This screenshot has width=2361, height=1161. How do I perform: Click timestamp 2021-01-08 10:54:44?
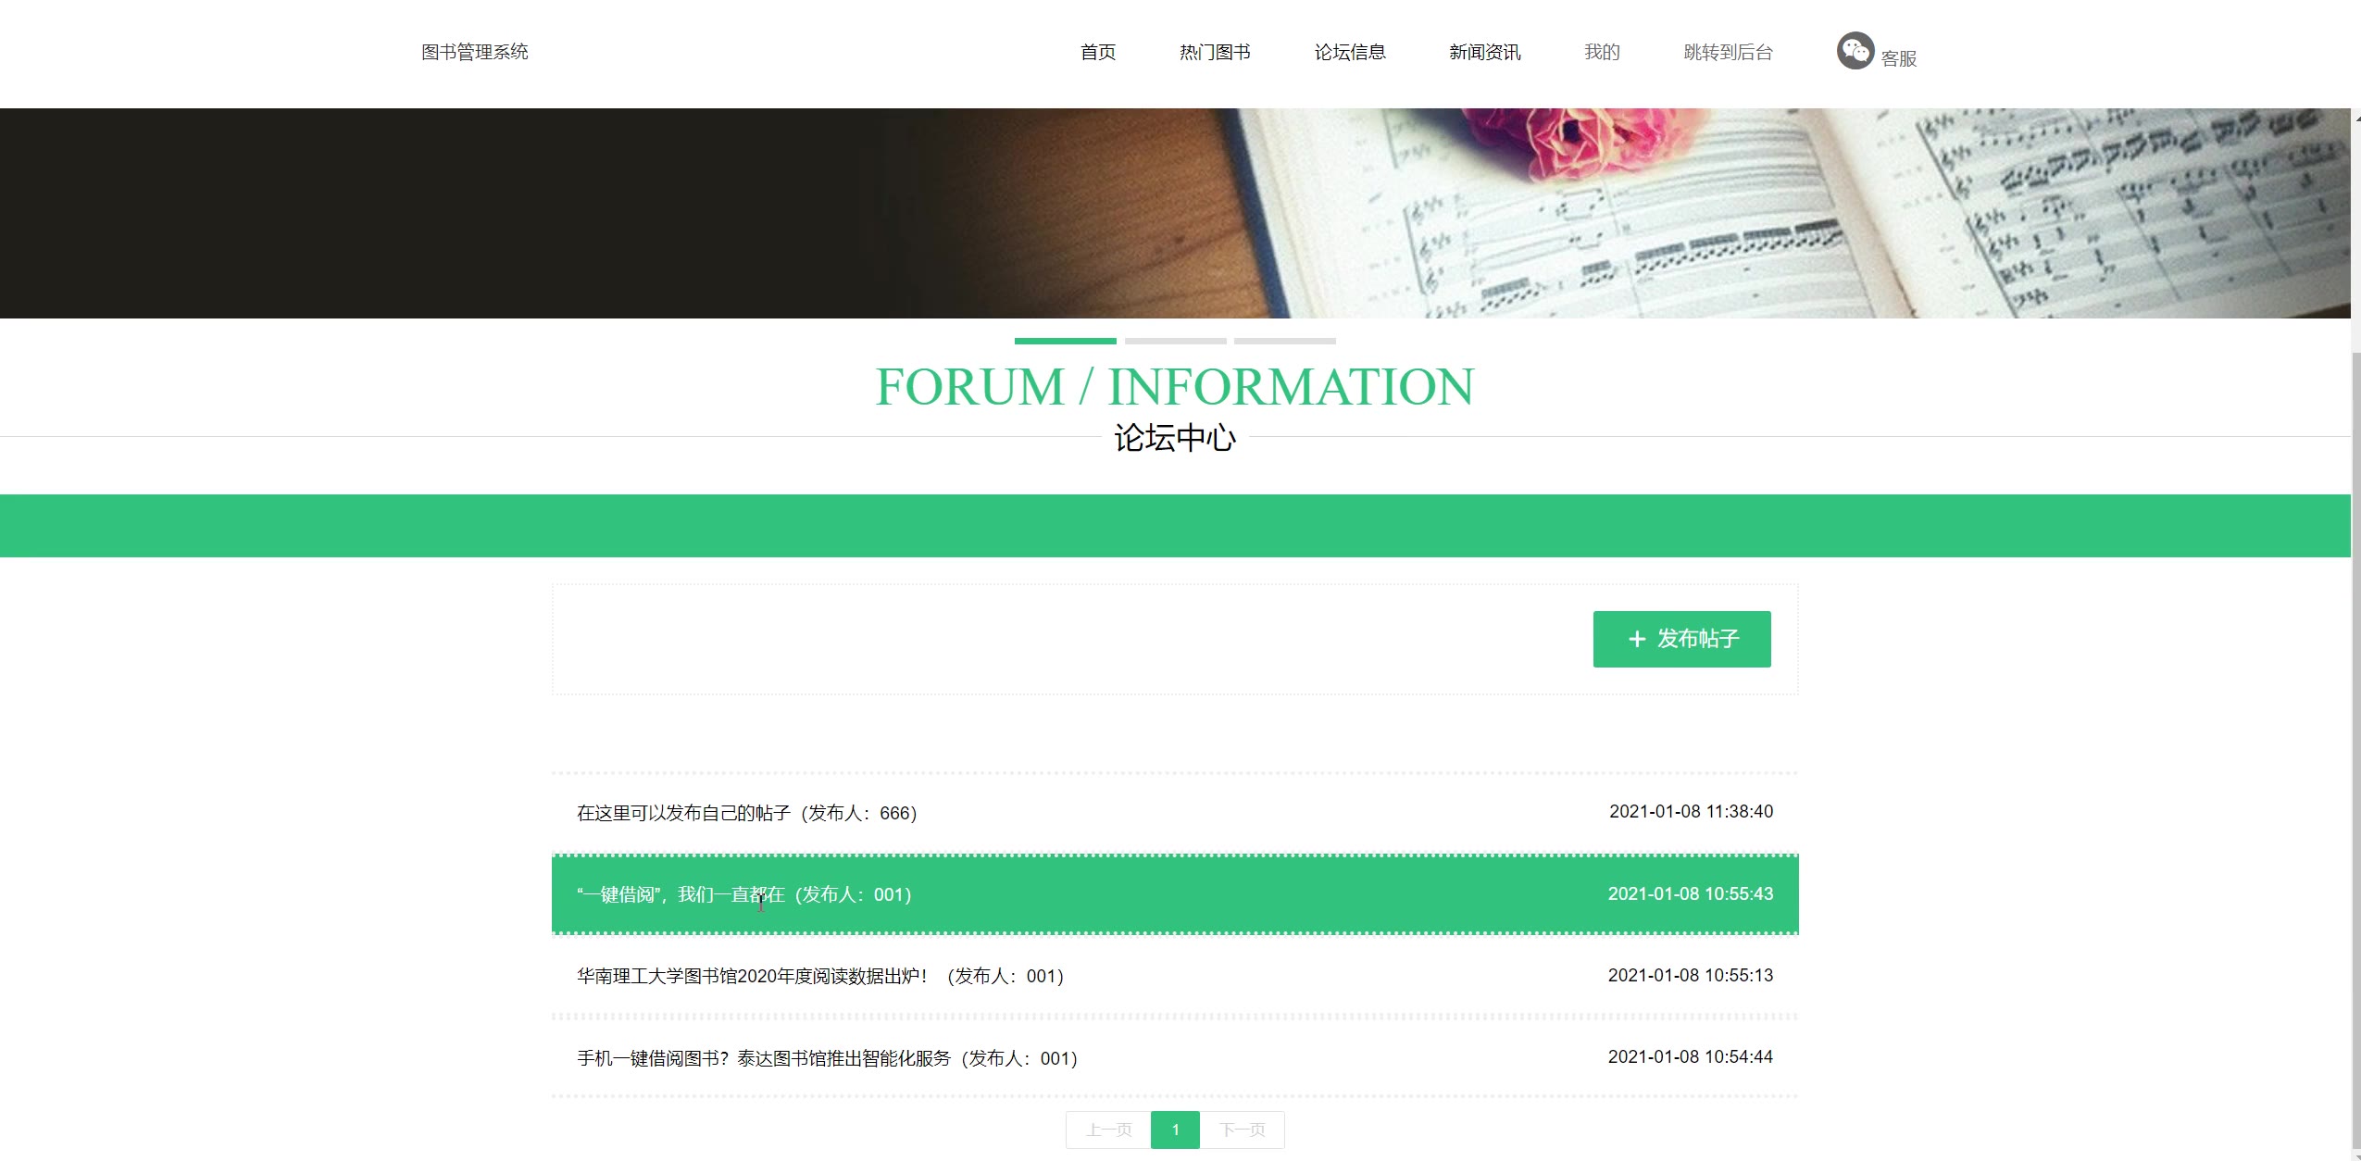(1691, 1056)
